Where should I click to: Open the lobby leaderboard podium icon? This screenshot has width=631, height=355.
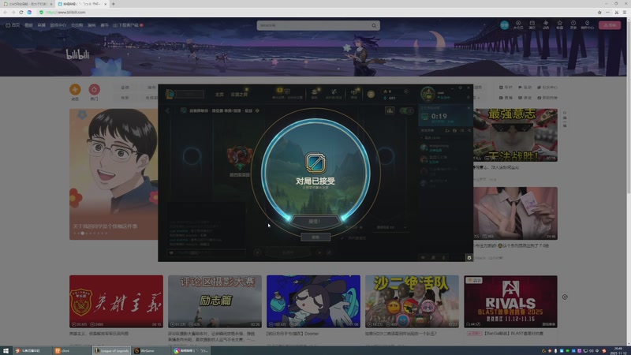tap(390, 110)
